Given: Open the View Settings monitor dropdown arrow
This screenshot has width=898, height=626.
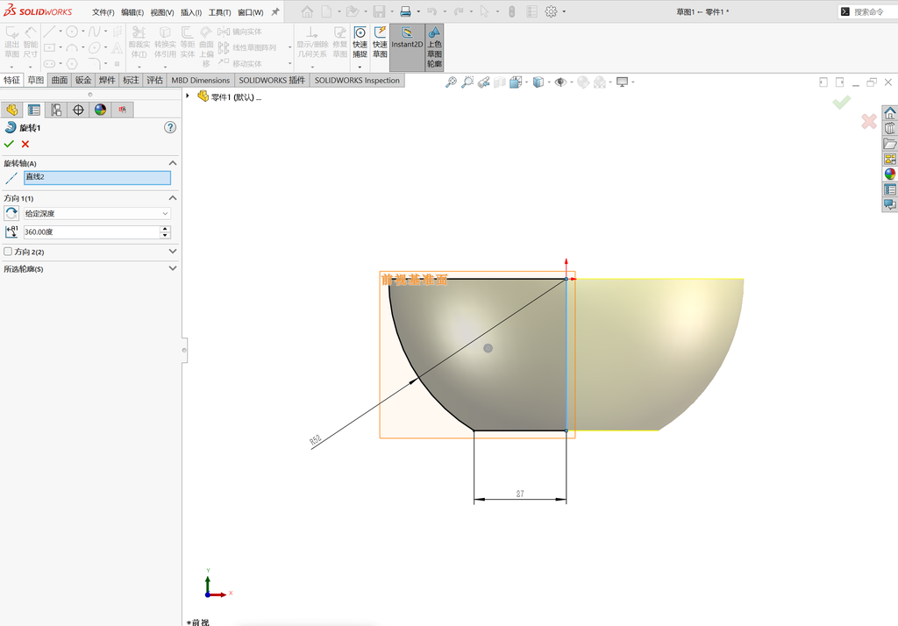Looking at the screenshot, I should [633, 82].
